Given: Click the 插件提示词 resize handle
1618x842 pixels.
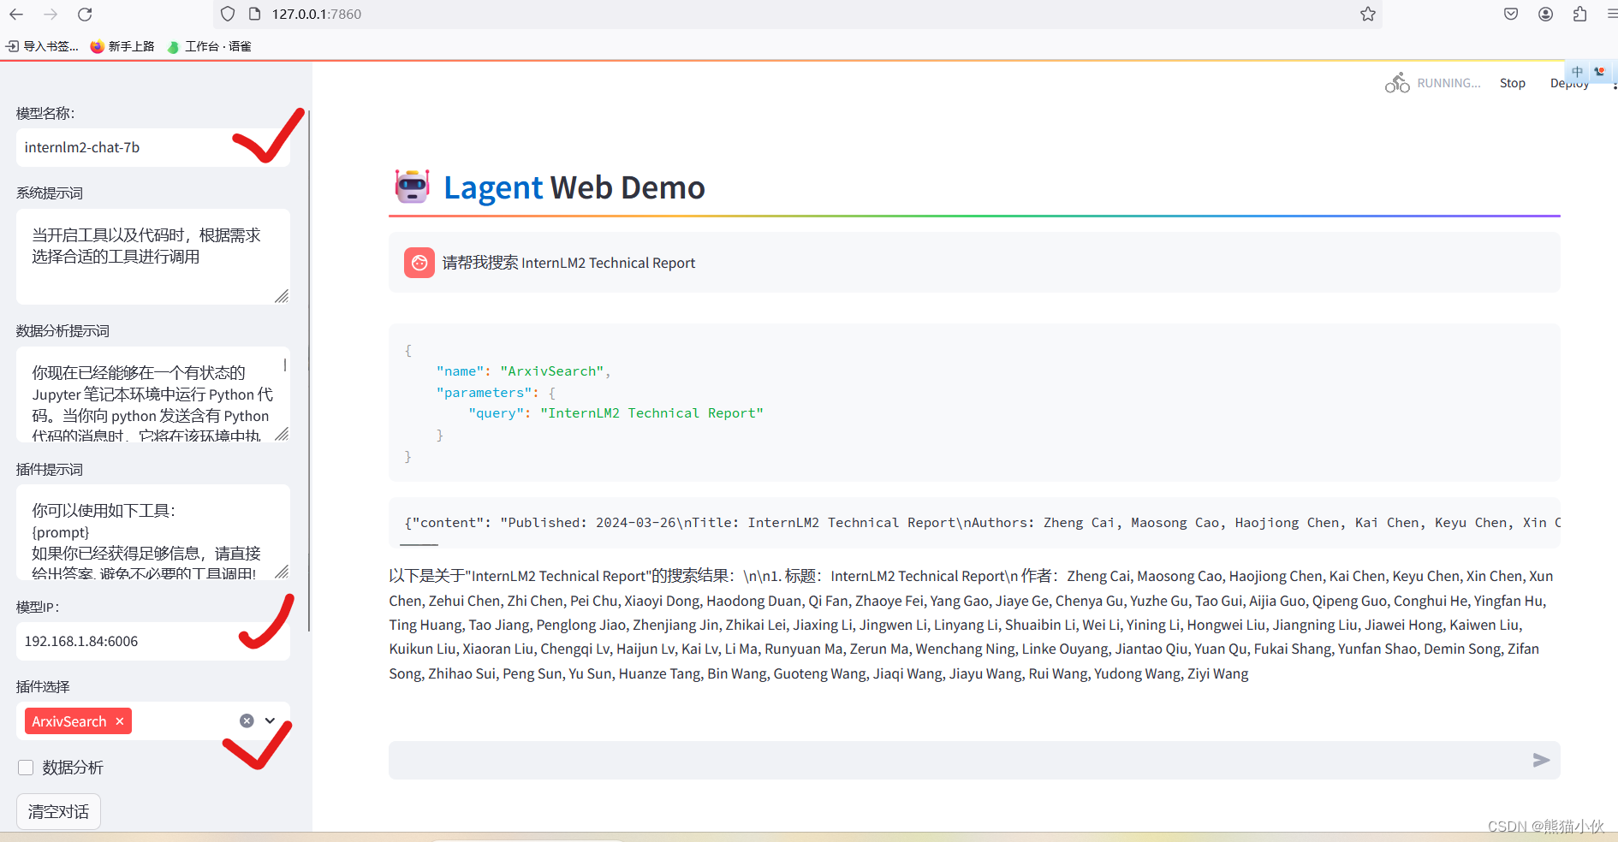Looking at the screenshot, I should (282, 572).
